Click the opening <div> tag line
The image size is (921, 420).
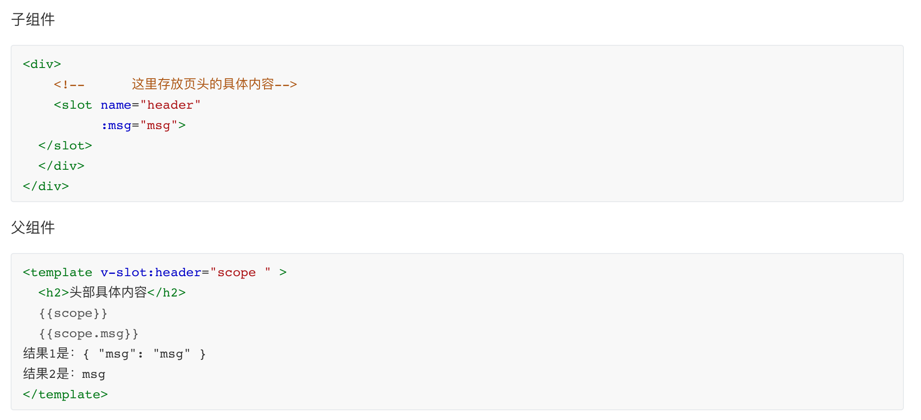tap(42, 64)
